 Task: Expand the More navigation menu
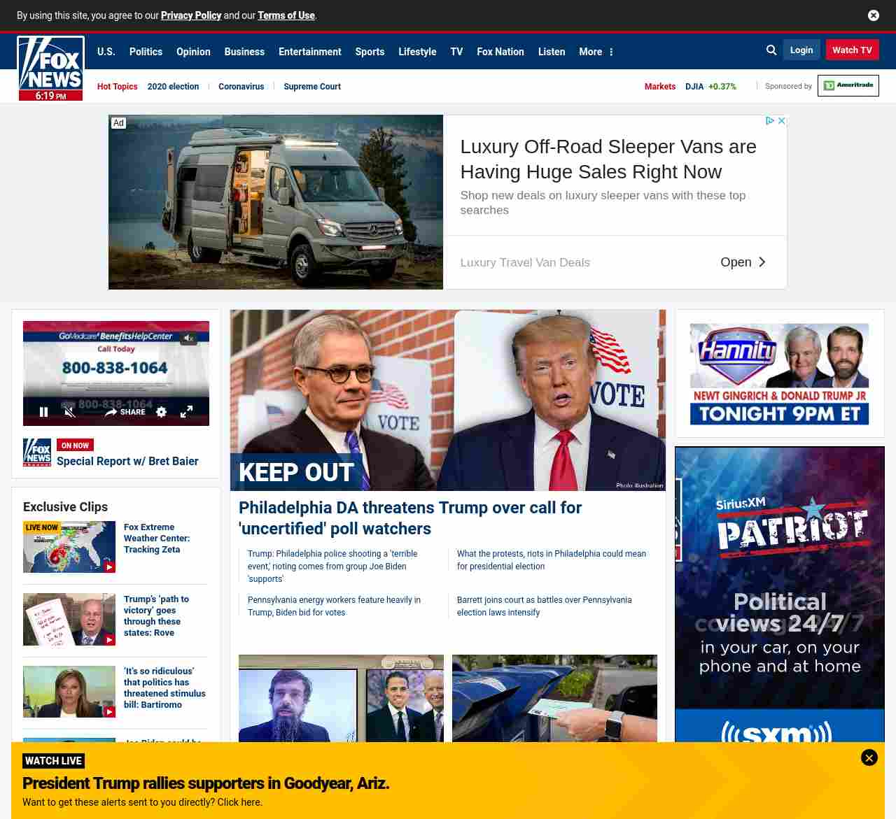point(596,52)
